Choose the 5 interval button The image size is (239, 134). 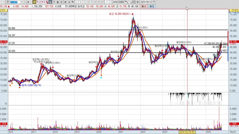pos(84,2)
